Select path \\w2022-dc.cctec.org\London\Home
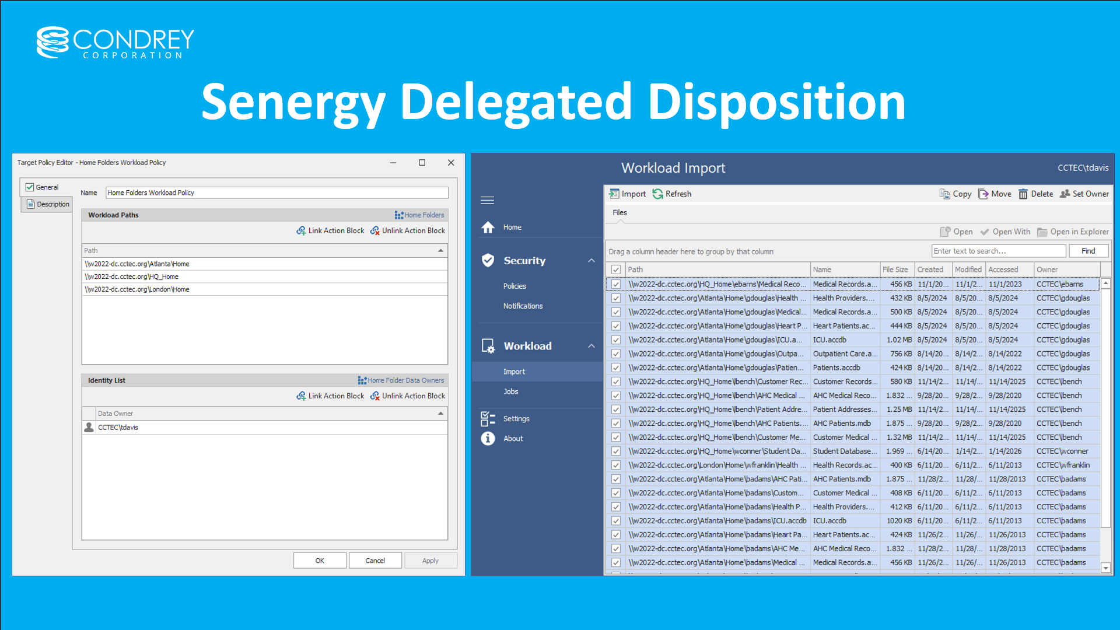1120x630 pixels. tap(265, 289)
